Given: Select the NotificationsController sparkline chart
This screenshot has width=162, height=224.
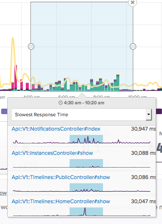Looking at the screenshot, I should [82, 140].
